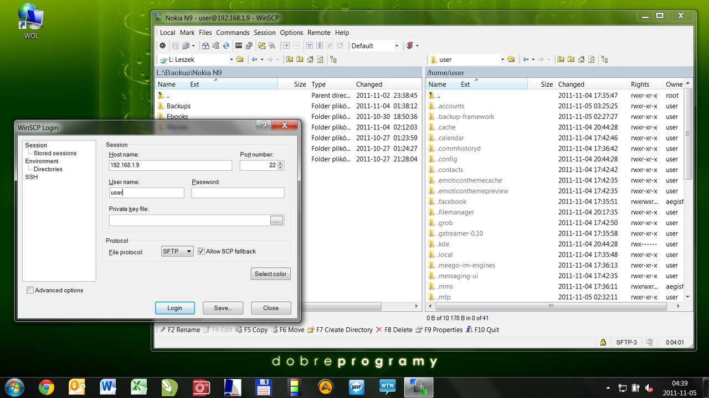Go to local root directory icon
The image size is (709, 398).
[x=300, y=59]
